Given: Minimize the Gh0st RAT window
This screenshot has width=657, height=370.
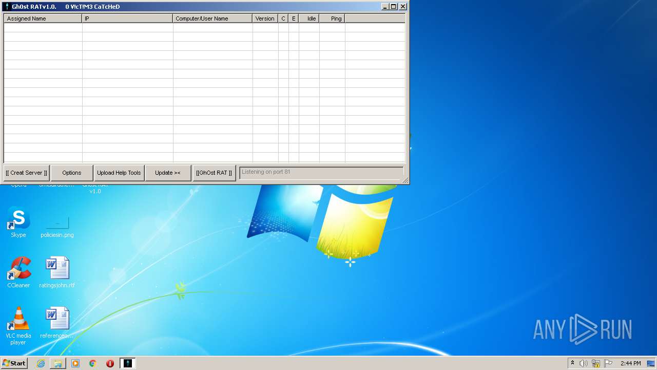Looking at the screenshot, I should tap(385, 7).
